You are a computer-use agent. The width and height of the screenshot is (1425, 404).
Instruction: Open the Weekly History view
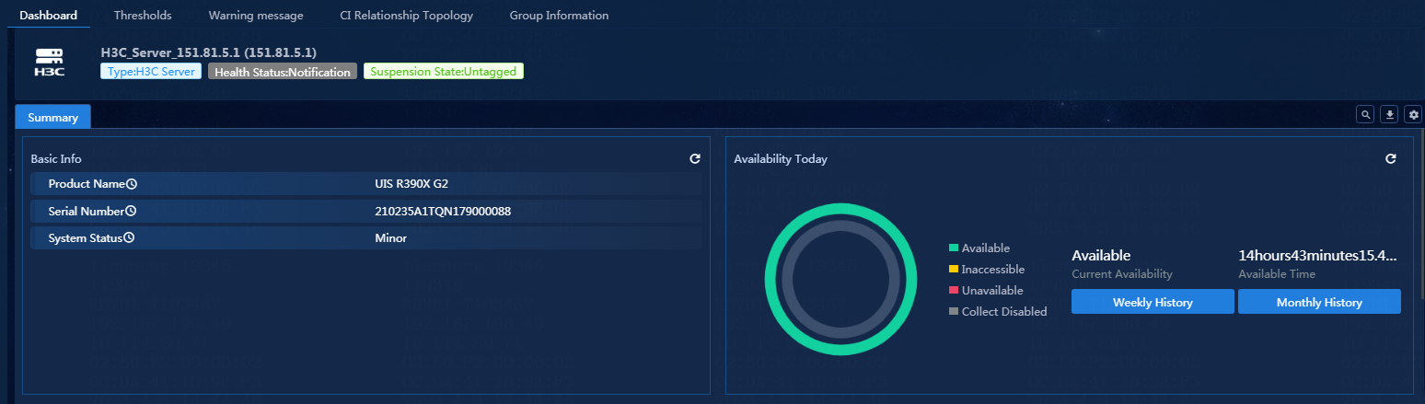click(1153, 302)
